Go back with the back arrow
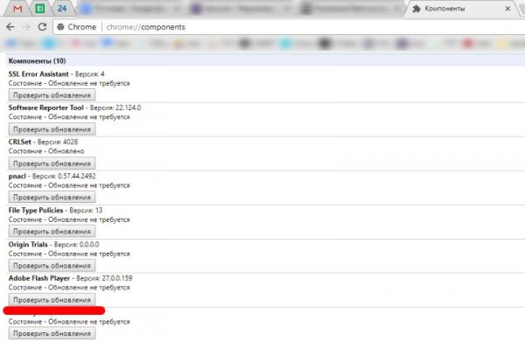The image size is (525, 341). point(10,27)
